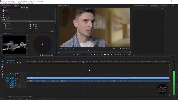The image size is (178, 100).
Task: Collapse the Video Effects folder
Action: 1,17
